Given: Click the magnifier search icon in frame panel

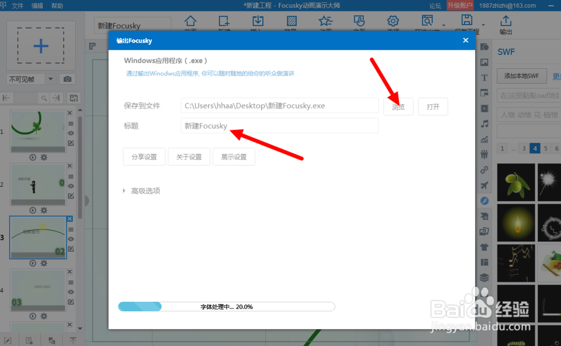Looking at the screenshot, I should [44, 98].
